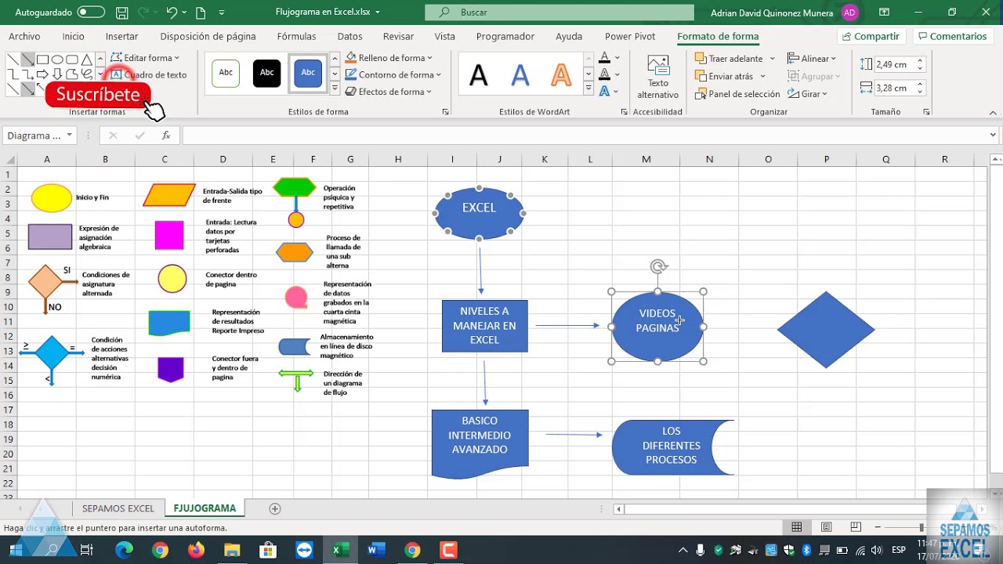Open Girar dropdown
The image size is (1003, 564).
[808, 94]
